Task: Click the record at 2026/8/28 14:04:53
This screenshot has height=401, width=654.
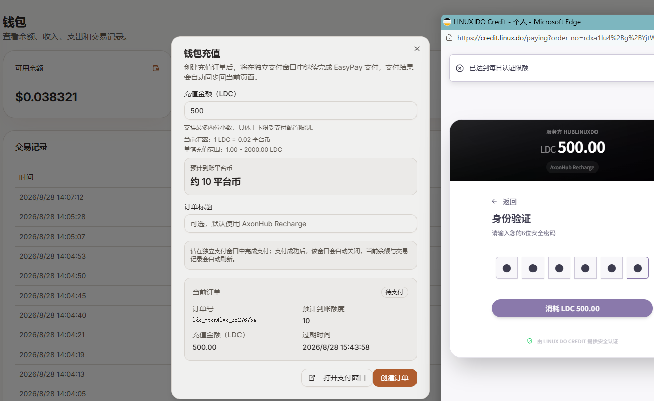Action: pyautogui.click(x=52, y=256)
